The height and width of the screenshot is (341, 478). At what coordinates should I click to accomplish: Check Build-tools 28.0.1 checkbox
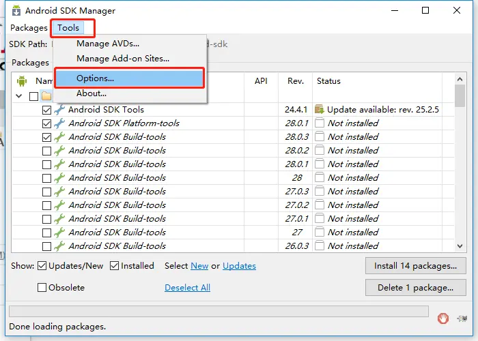pyautogui.click(x=46, y=164)
